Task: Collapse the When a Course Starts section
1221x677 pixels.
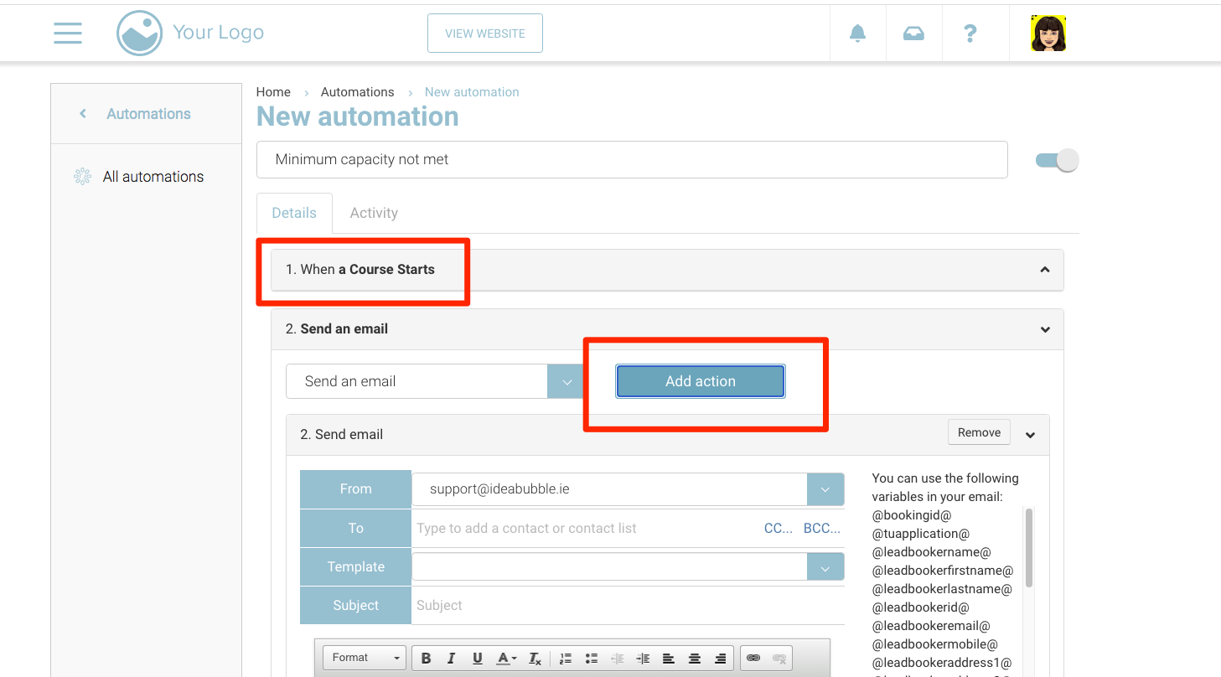Action: [x=1044, y=270]
